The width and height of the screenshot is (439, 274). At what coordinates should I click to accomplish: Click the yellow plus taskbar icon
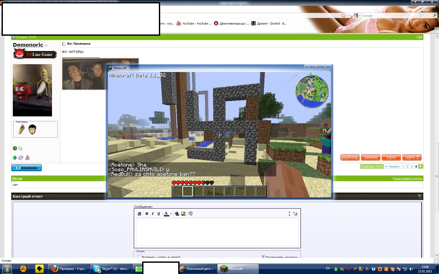pyautogui.click(x=39, y=269)
